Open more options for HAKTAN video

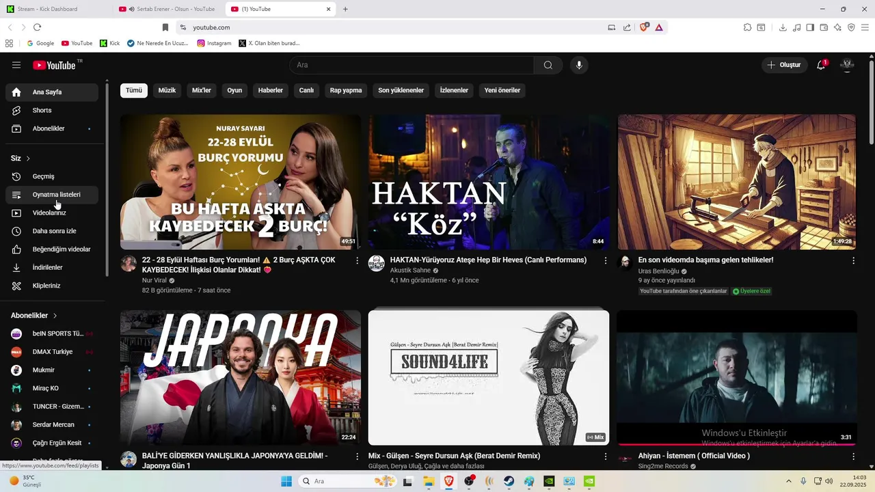(x=605, y=260)
